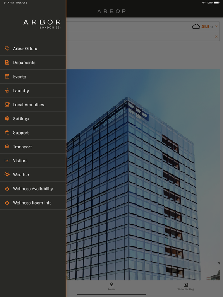The height and width of the screenshot is (297, 223).
Task: Tap the 21.8 °C temperature reading
Action: coord(207,27)
